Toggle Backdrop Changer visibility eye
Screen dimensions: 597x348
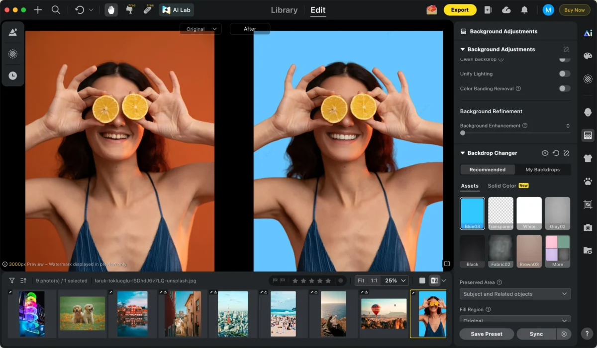545,153
